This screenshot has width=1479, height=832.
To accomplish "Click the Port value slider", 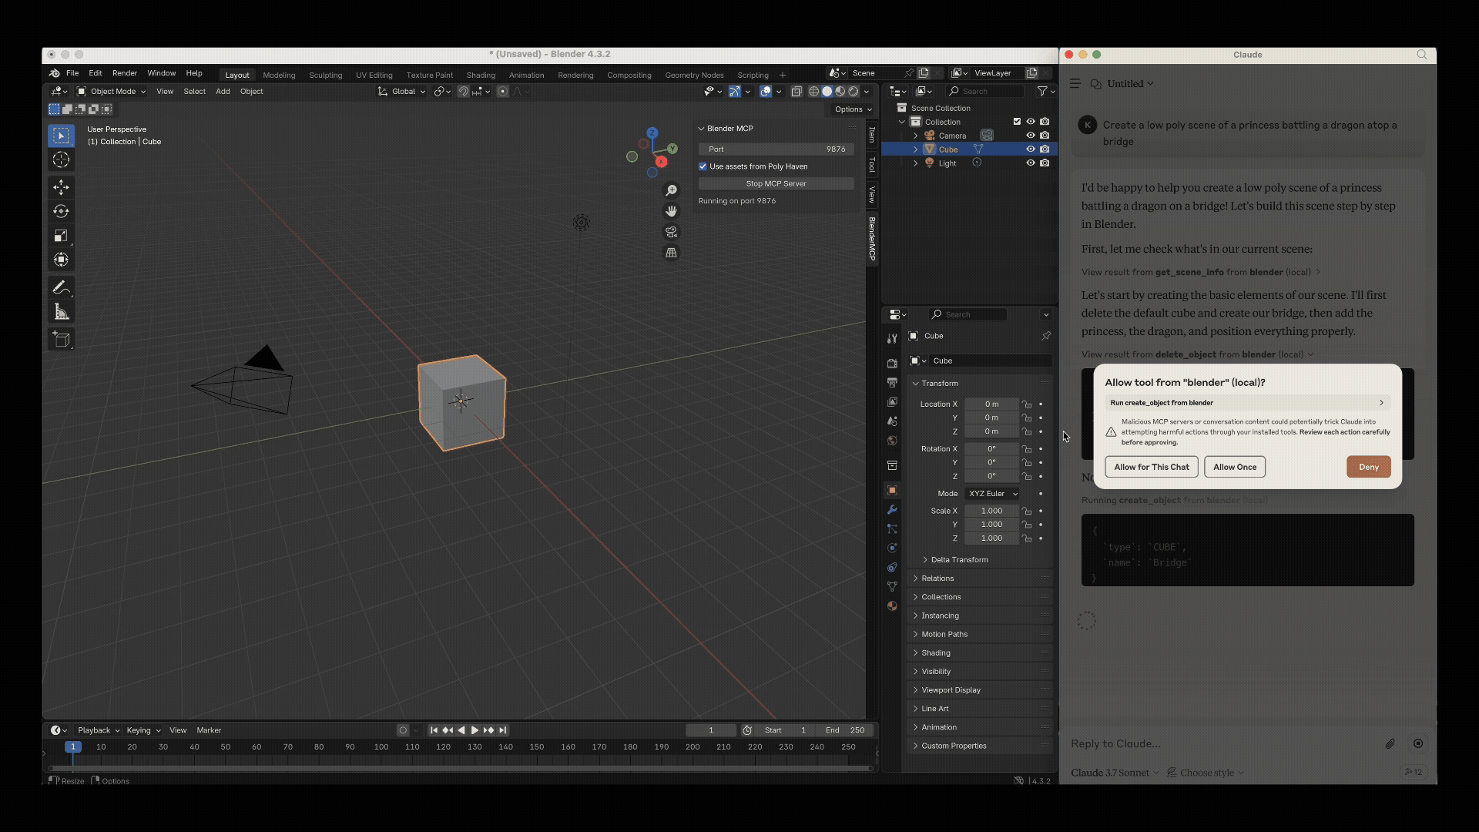I will point(776,149).
